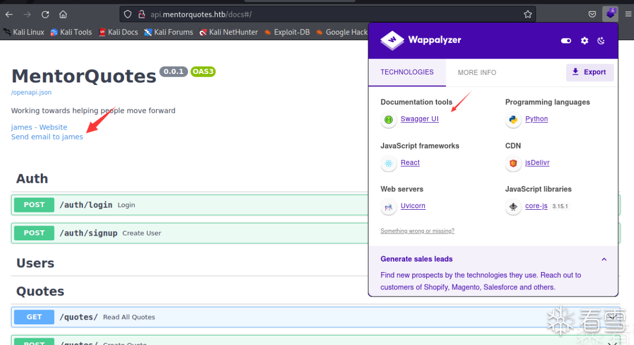Collapse the Users section heading
Screen dimensions: 634x345
coord(35,263)
